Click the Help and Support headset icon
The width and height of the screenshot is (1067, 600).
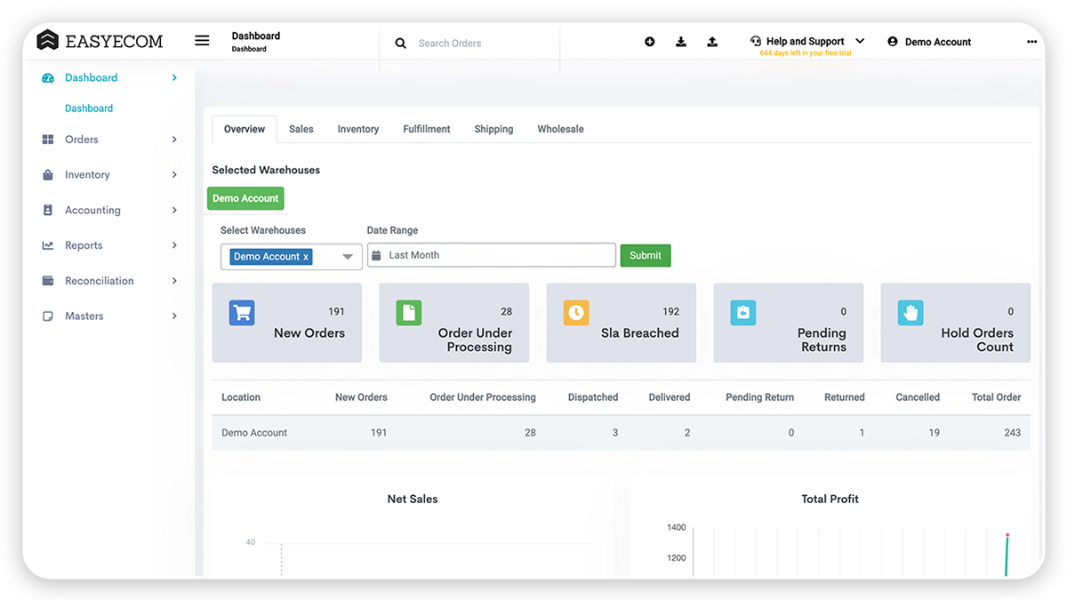pos(755,39)
